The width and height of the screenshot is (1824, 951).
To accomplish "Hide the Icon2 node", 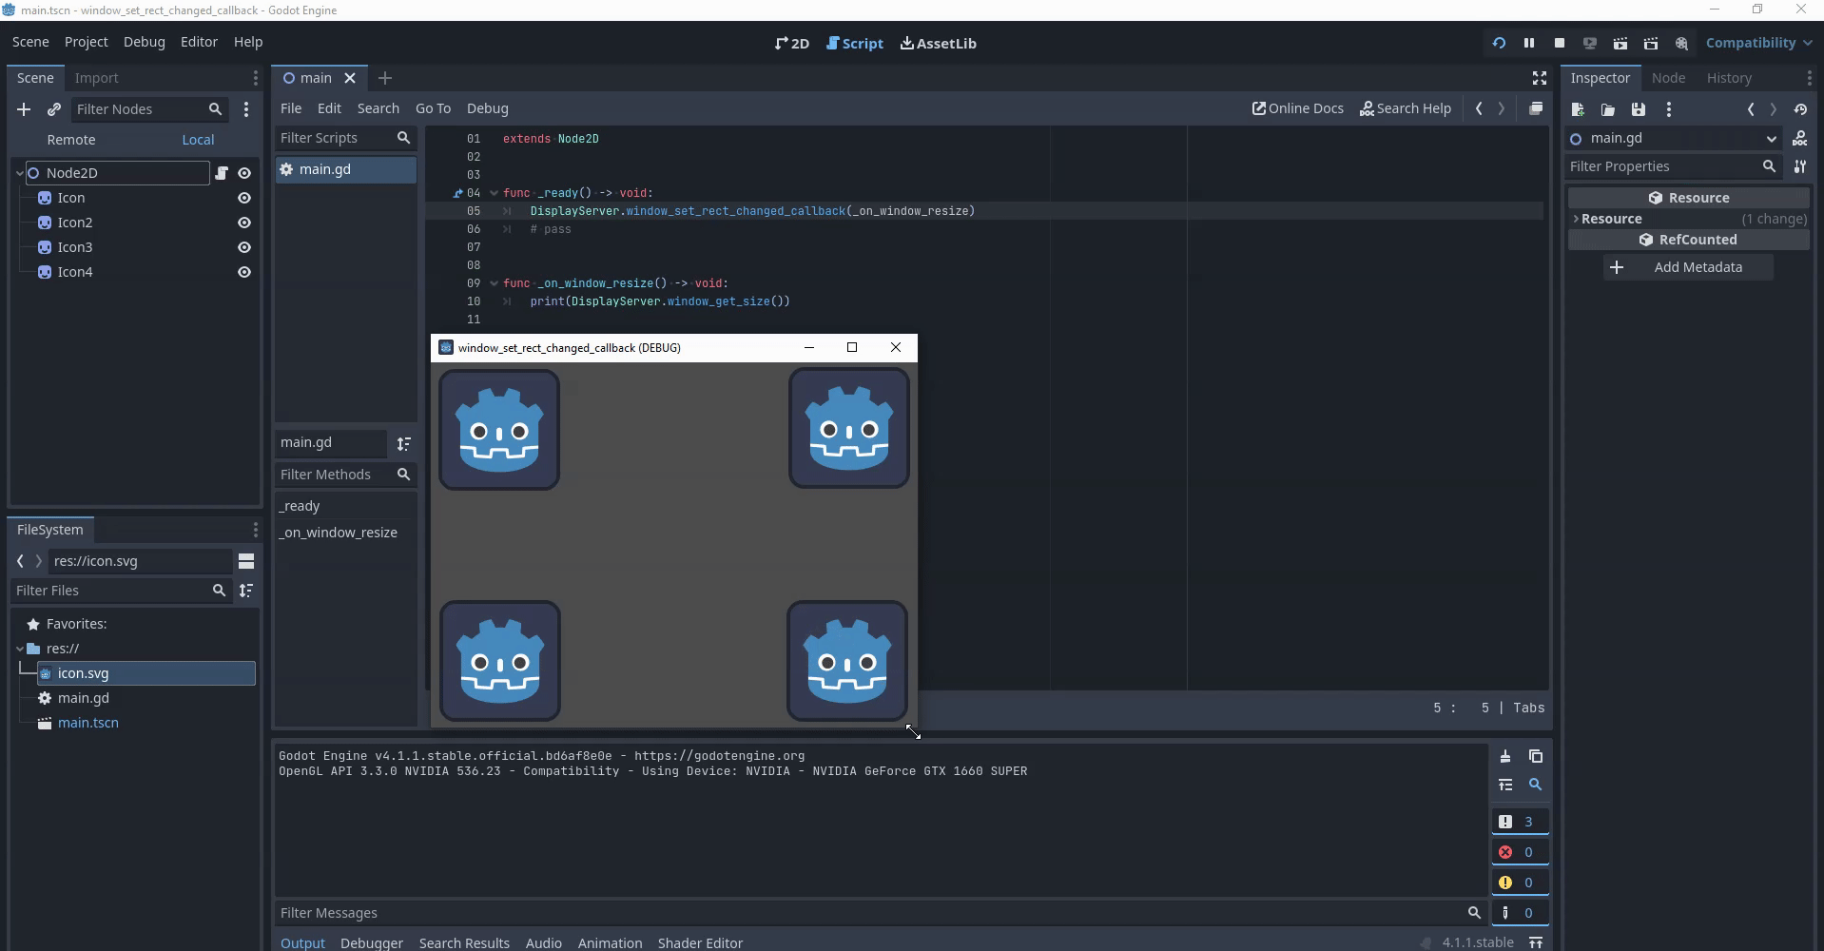I will [244, 222].
